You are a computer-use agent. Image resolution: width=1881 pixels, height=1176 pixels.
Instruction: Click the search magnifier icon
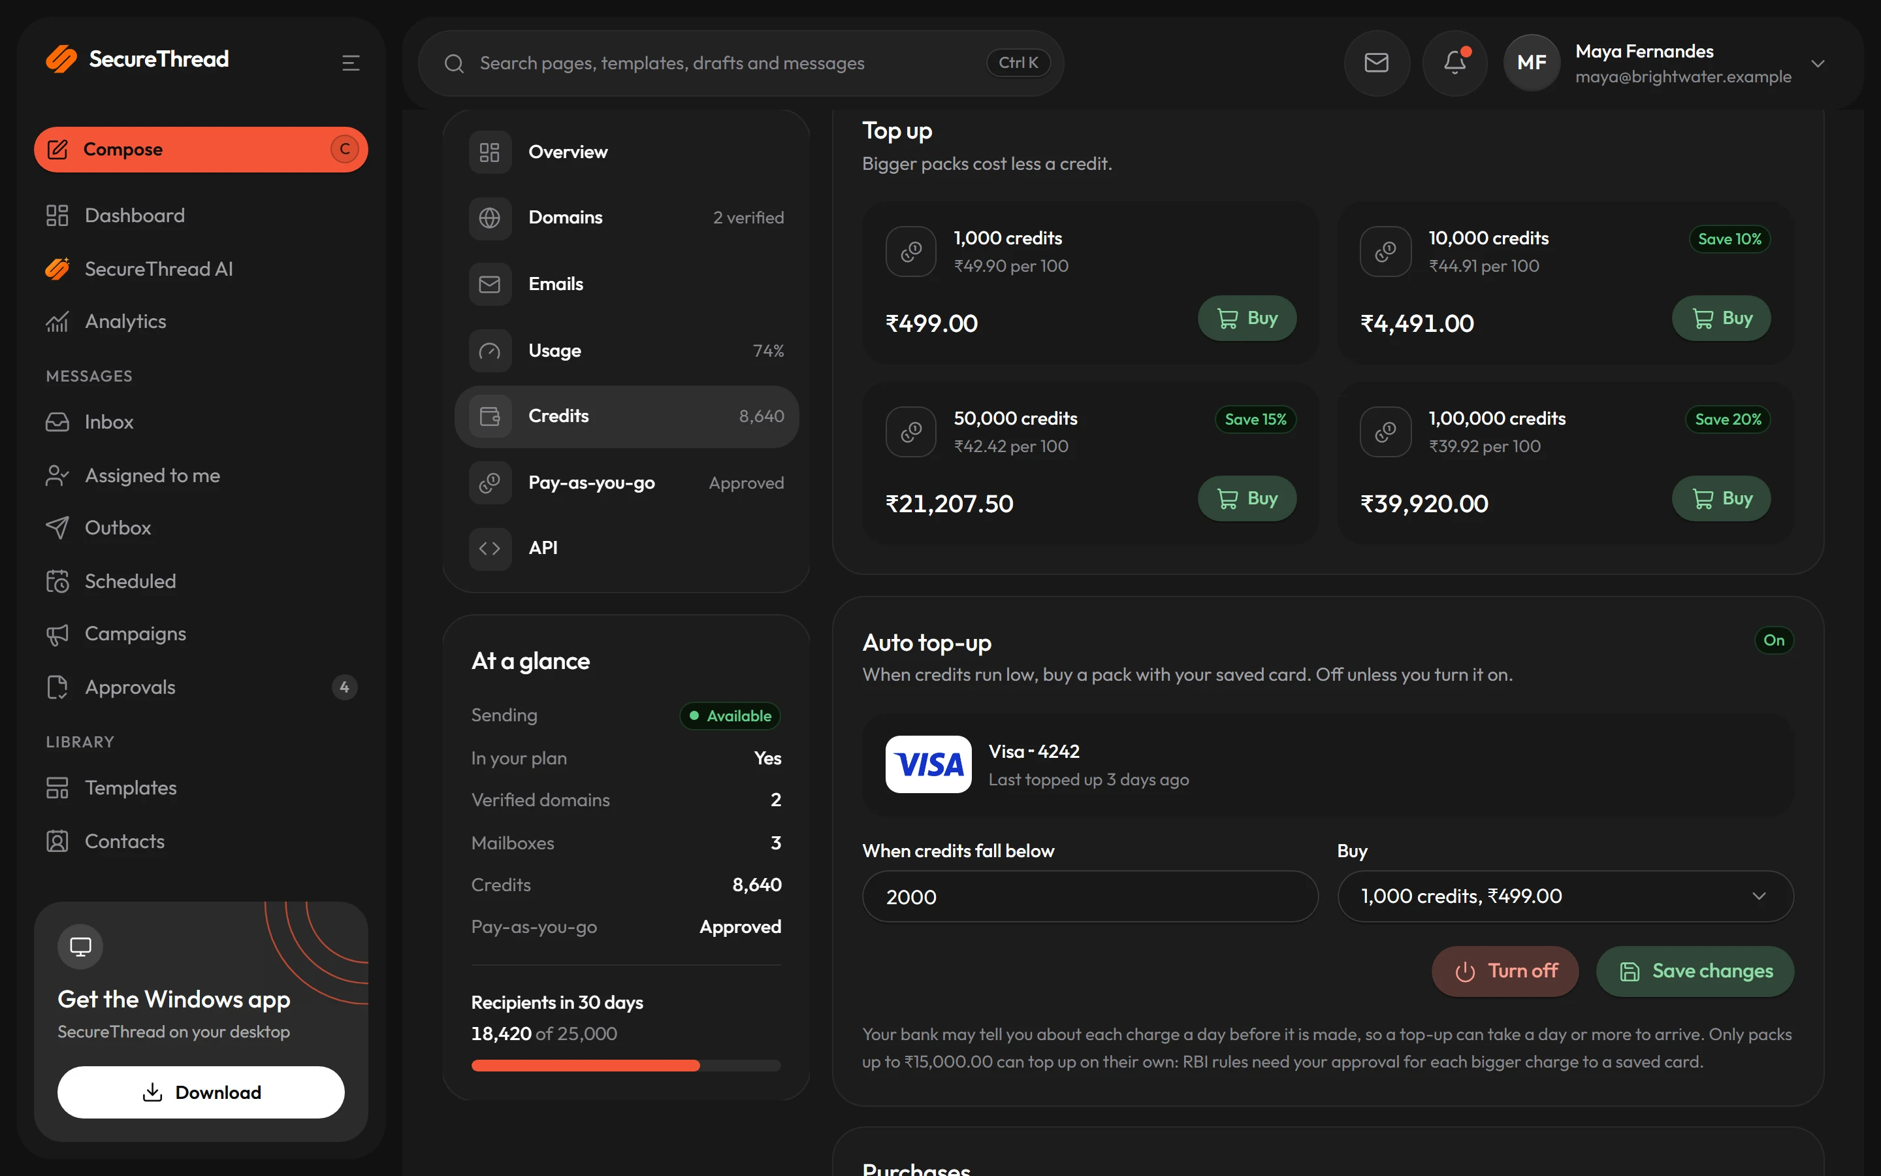click(x=454, y=63)
